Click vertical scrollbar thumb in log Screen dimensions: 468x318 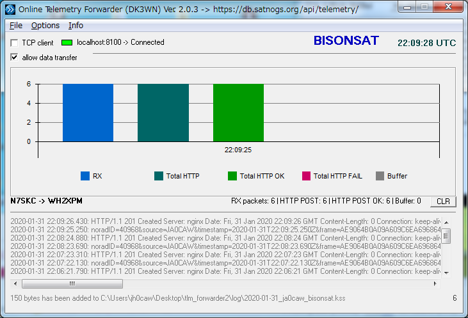tap(446, 236)
